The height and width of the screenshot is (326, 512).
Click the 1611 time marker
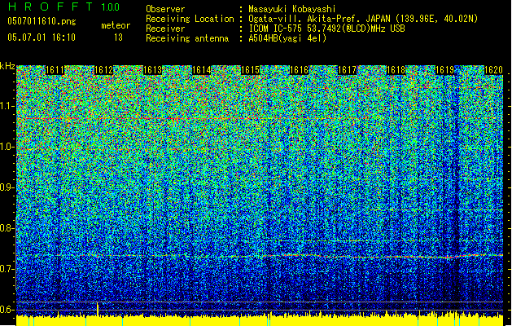pos(55,70)
